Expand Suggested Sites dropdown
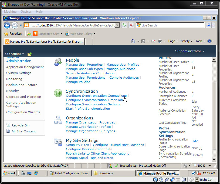This screenshot has height=184, width=220. click(61, 34)
